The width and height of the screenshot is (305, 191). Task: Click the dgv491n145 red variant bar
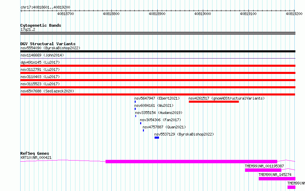pos(158,66)
